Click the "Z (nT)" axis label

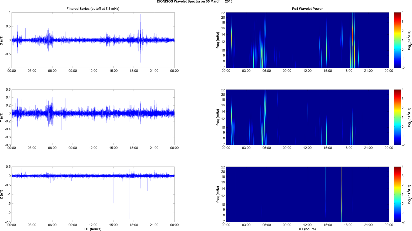pyautogui.click(x=2, y=194)
